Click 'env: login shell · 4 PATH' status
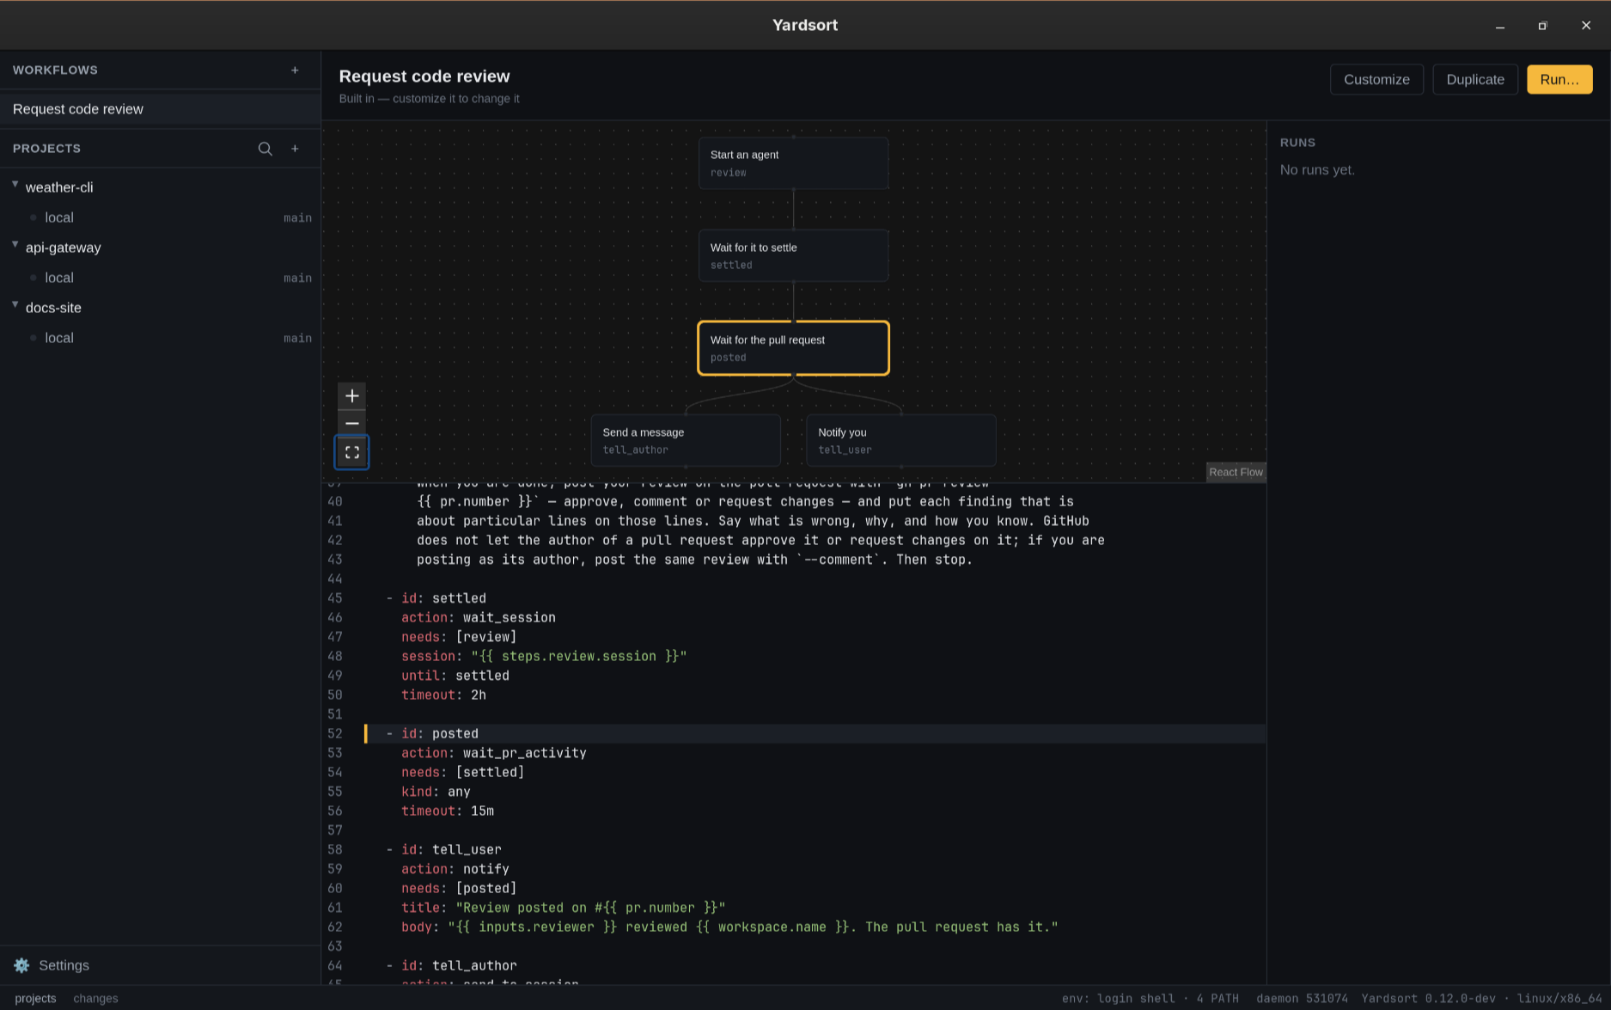 coord(1150,998)
